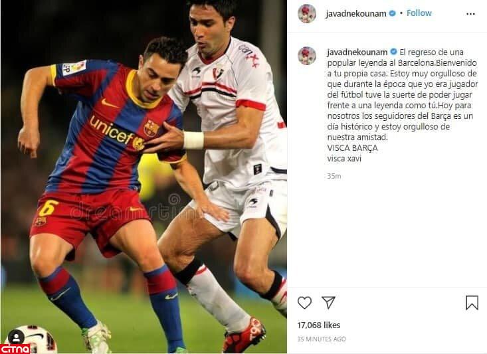487x354 pixels.
Task: Click the header profile avatar
Action: click(x=307, y=14)
